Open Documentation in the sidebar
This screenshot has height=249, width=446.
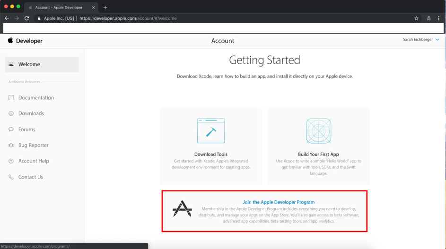click(x=36, y=97)
